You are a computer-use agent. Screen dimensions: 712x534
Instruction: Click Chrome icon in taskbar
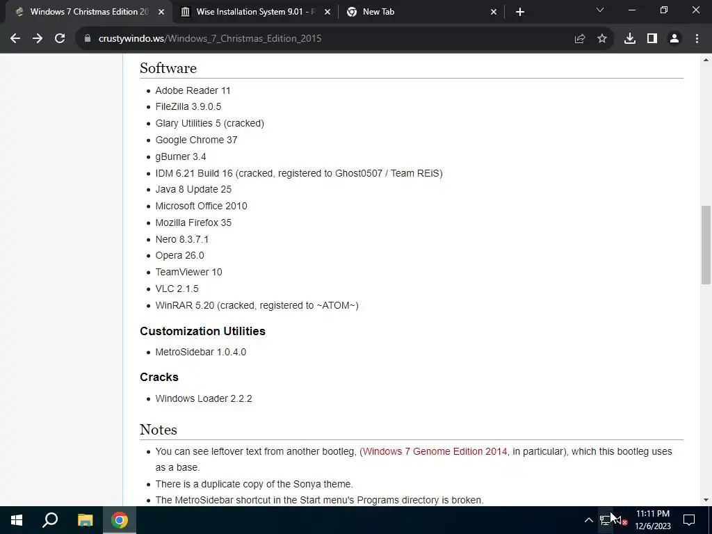coord(120,520)
